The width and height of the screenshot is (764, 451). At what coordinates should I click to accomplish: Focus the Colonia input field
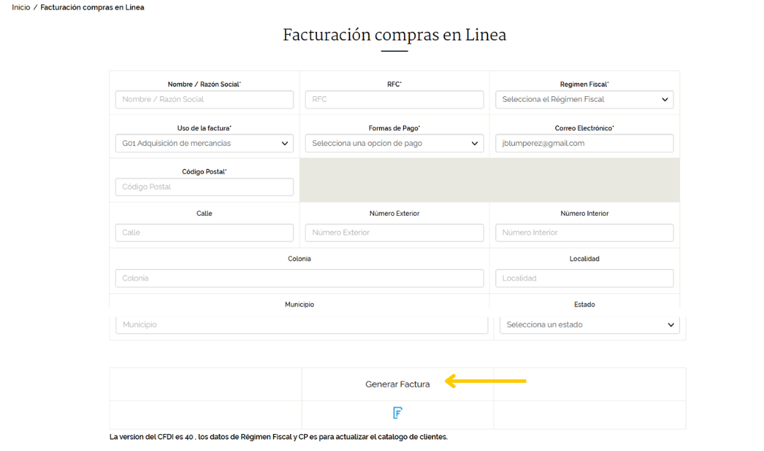coord(299,278)
